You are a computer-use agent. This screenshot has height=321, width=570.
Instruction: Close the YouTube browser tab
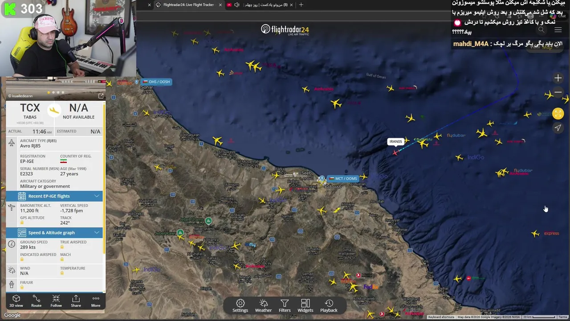pos(291,5)
